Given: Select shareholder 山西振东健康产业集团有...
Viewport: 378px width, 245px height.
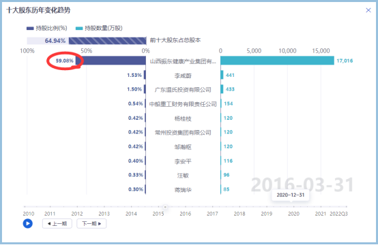Looking at the screenshot, I should pos(183,61).
